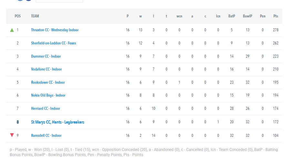Click the Pen column header
The height and width of the screenshot is (168, 297).
(262, 16)
